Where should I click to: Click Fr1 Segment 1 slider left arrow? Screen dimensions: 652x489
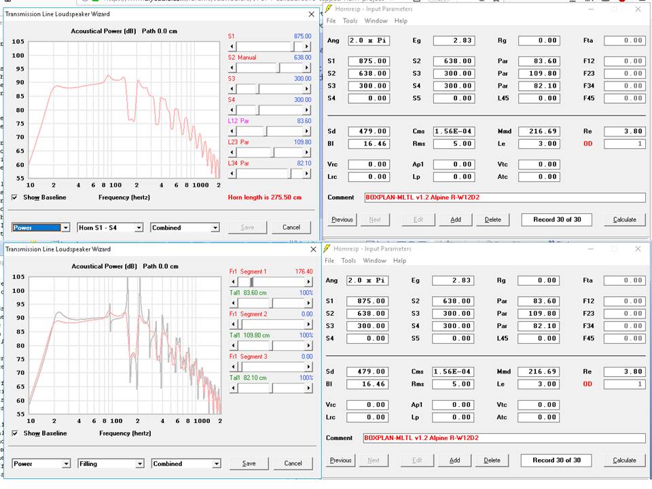pyautogui.click(x=234, y=282)
